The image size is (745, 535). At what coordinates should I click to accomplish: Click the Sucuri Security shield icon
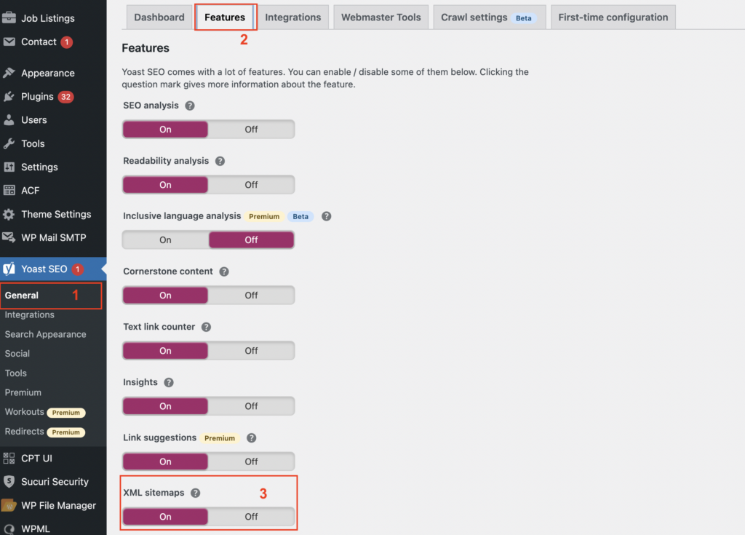pos(9,482)
